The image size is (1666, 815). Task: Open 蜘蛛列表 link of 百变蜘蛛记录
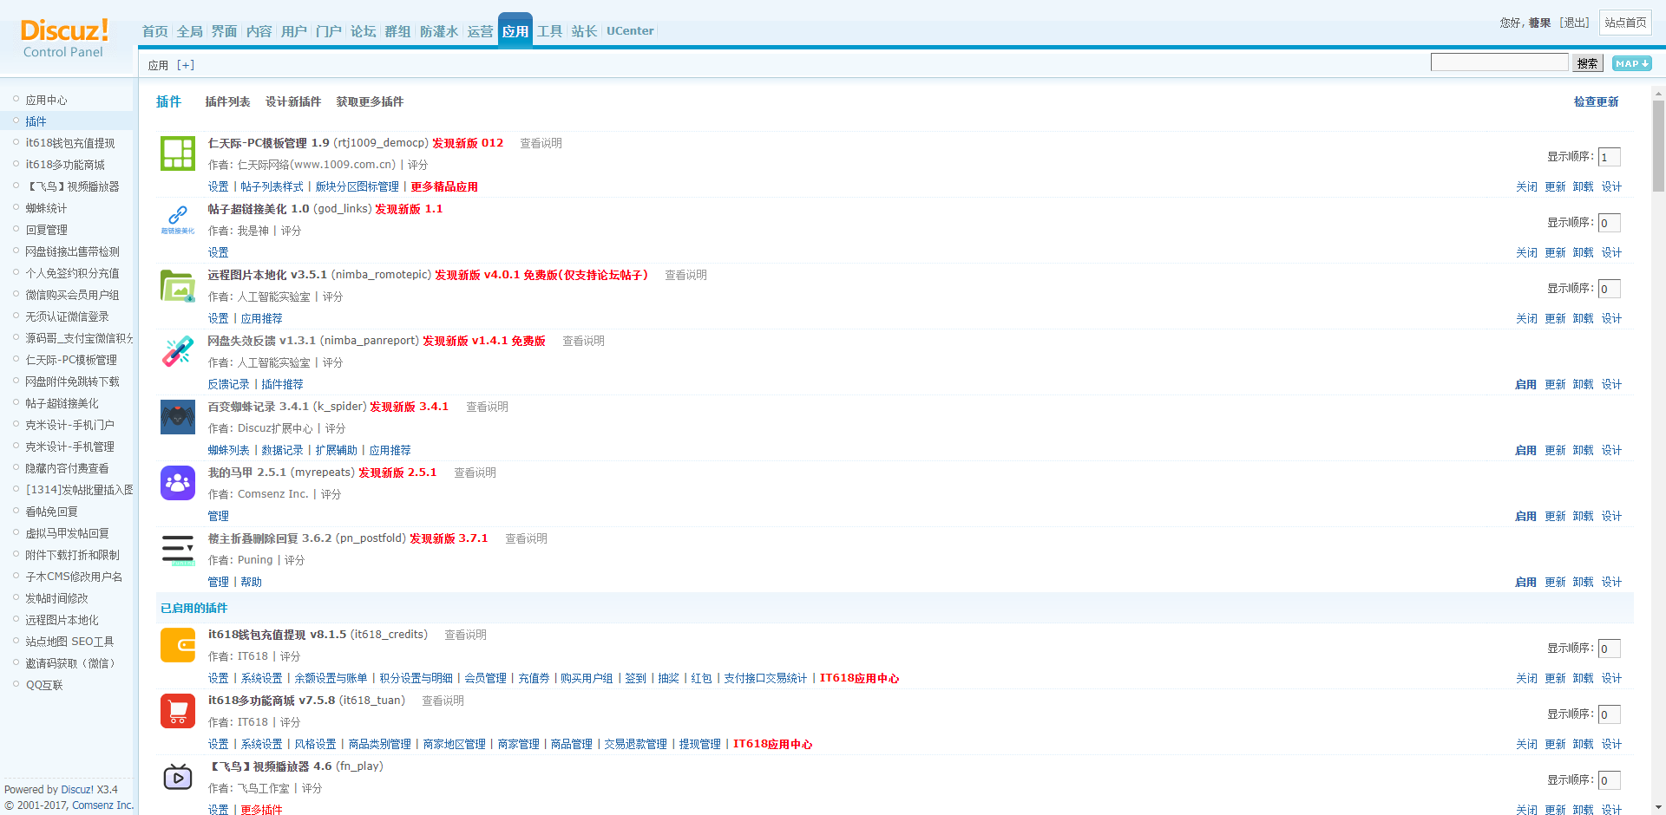point(228,450)
